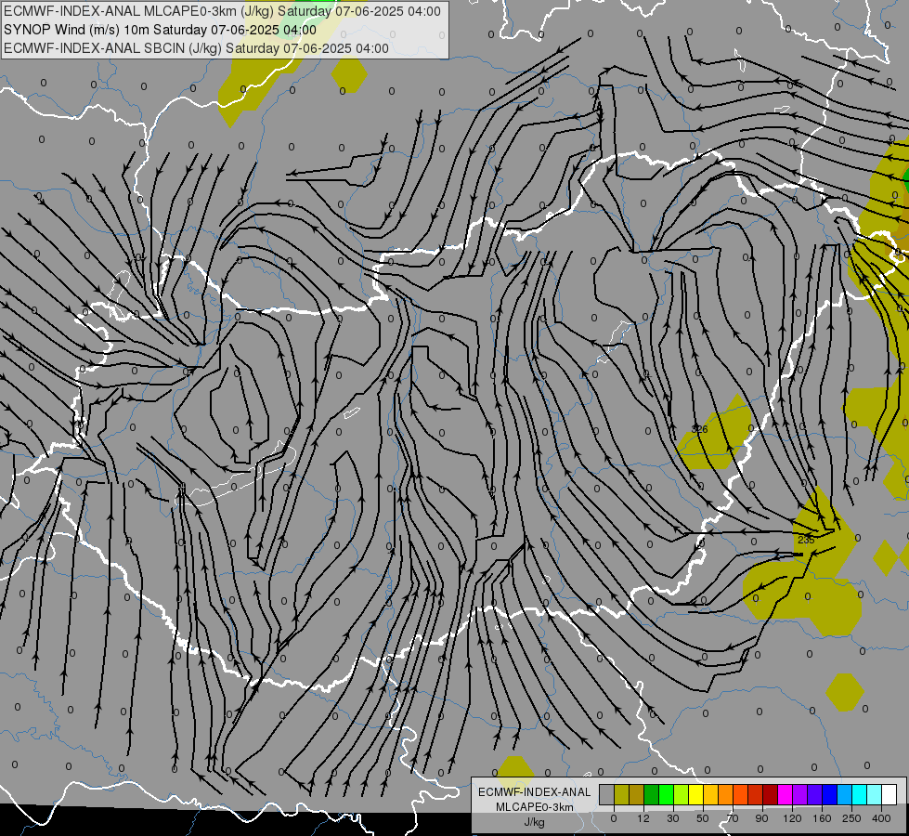Click the SBCIN header line
Screen dimensions: 909x836
coord(196,48)
